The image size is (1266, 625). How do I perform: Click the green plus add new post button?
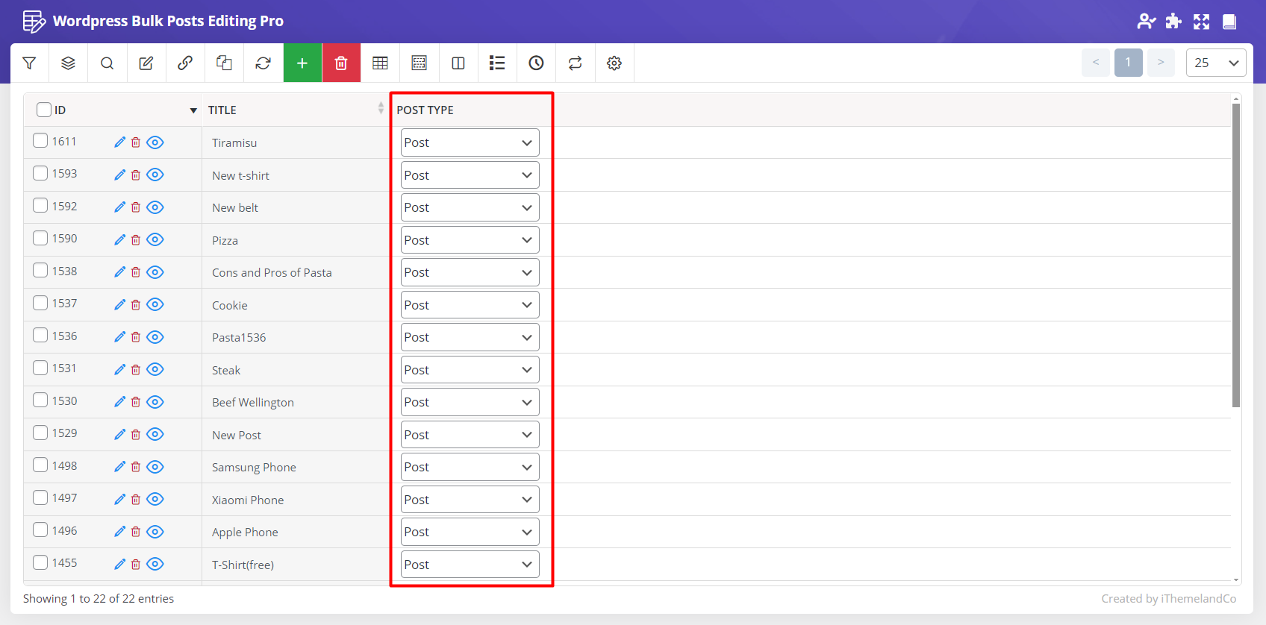pos(302,63)
